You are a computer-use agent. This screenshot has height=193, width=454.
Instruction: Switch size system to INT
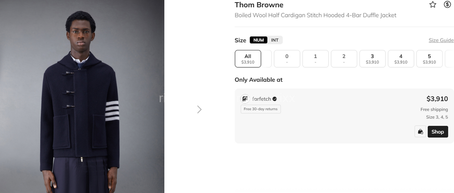[x=275, y=40]
